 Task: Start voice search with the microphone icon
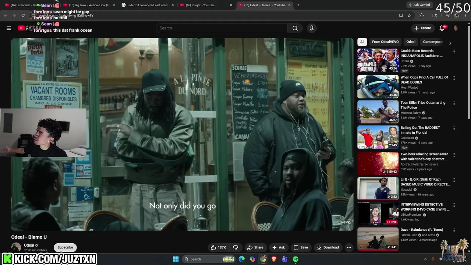[312, 28]
